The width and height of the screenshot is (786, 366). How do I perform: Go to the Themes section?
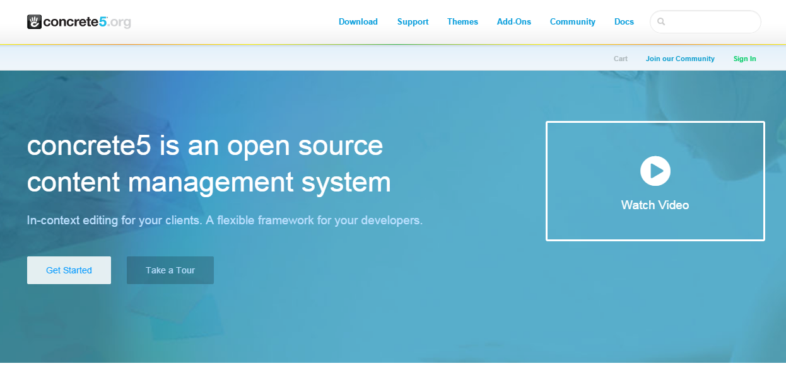pyautogui.click(x=463, y=22)
